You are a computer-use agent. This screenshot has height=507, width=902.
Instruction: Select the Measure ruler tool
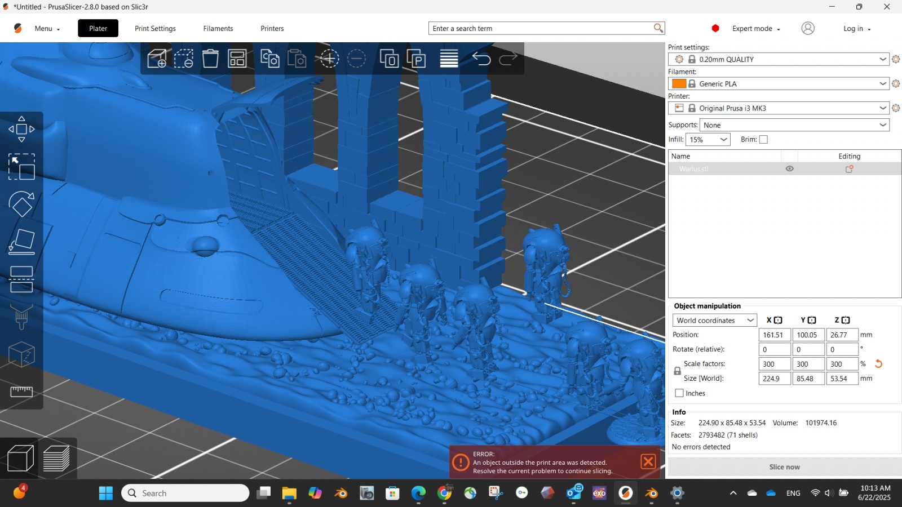pyautogui.click(x=21, y=392)
